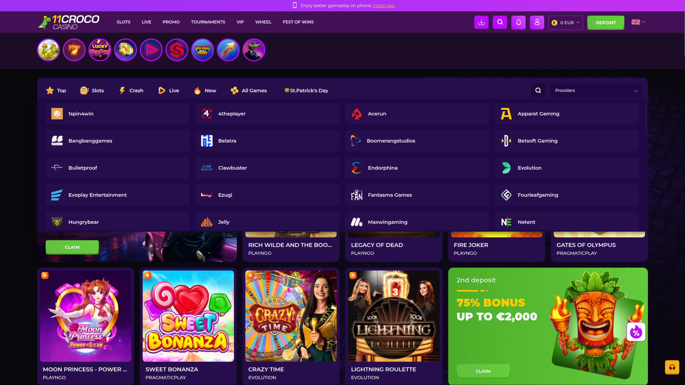This screenshot has width=685, height=385.
Task: Select the Lucky Boom game icon in the carousel
Action: [x=100, y=50]
